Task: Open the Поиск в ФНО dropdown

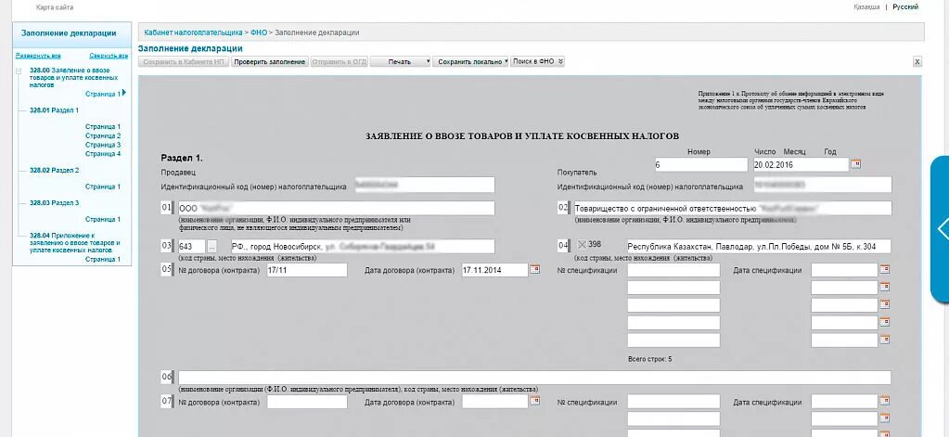Action: click(537, 61)
